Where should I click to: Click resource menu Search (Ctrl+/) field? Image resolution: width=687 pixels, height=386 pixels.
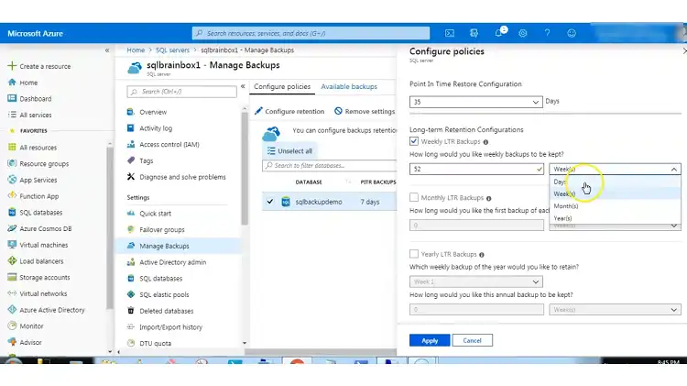[181, 92]
